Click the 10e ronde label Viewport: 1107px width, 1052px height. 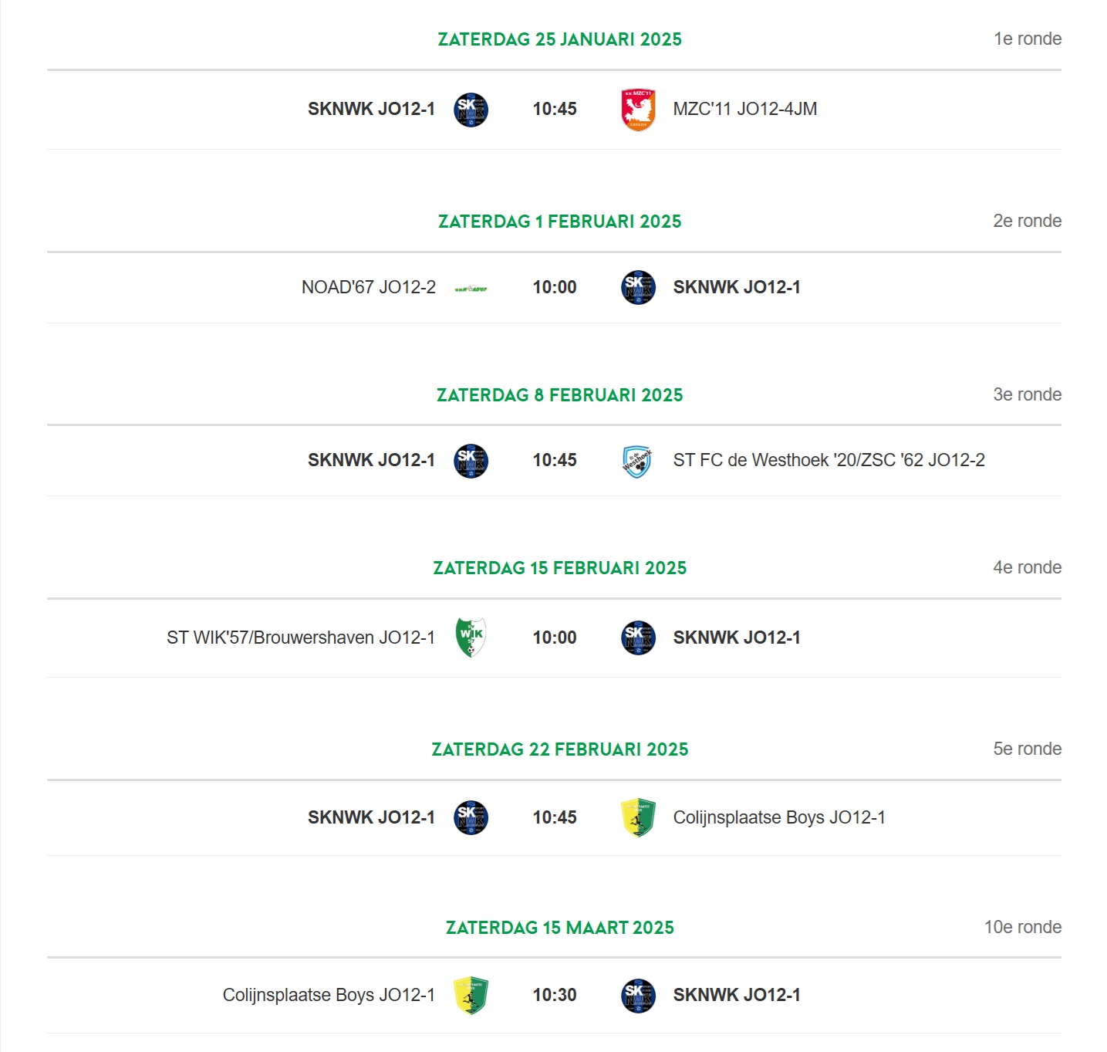tap(1022, 927)
